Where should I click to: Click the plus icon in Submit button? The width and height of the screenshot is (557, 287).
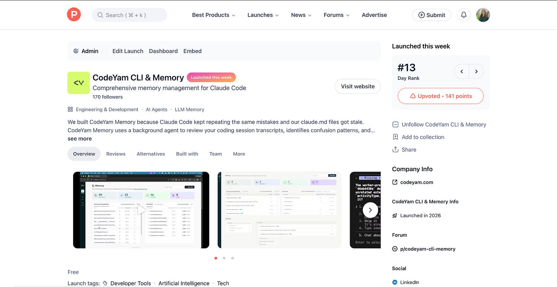pos(421,15)
